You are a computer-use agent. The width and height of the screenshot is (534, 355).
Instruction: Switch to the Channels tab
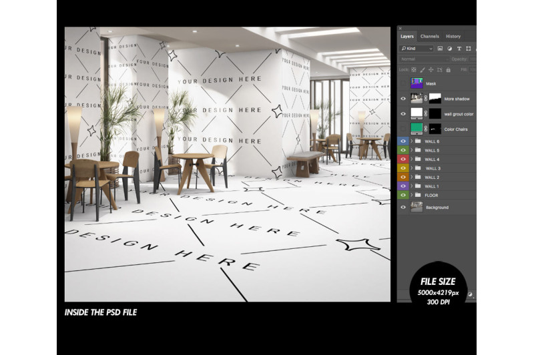click(429, 36)
